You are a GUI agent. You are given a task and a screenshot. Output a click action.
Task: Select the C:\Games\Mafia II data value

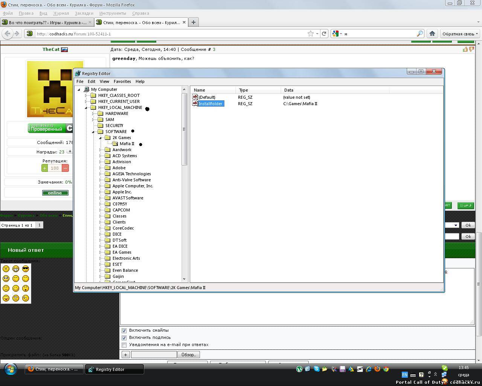300,104
